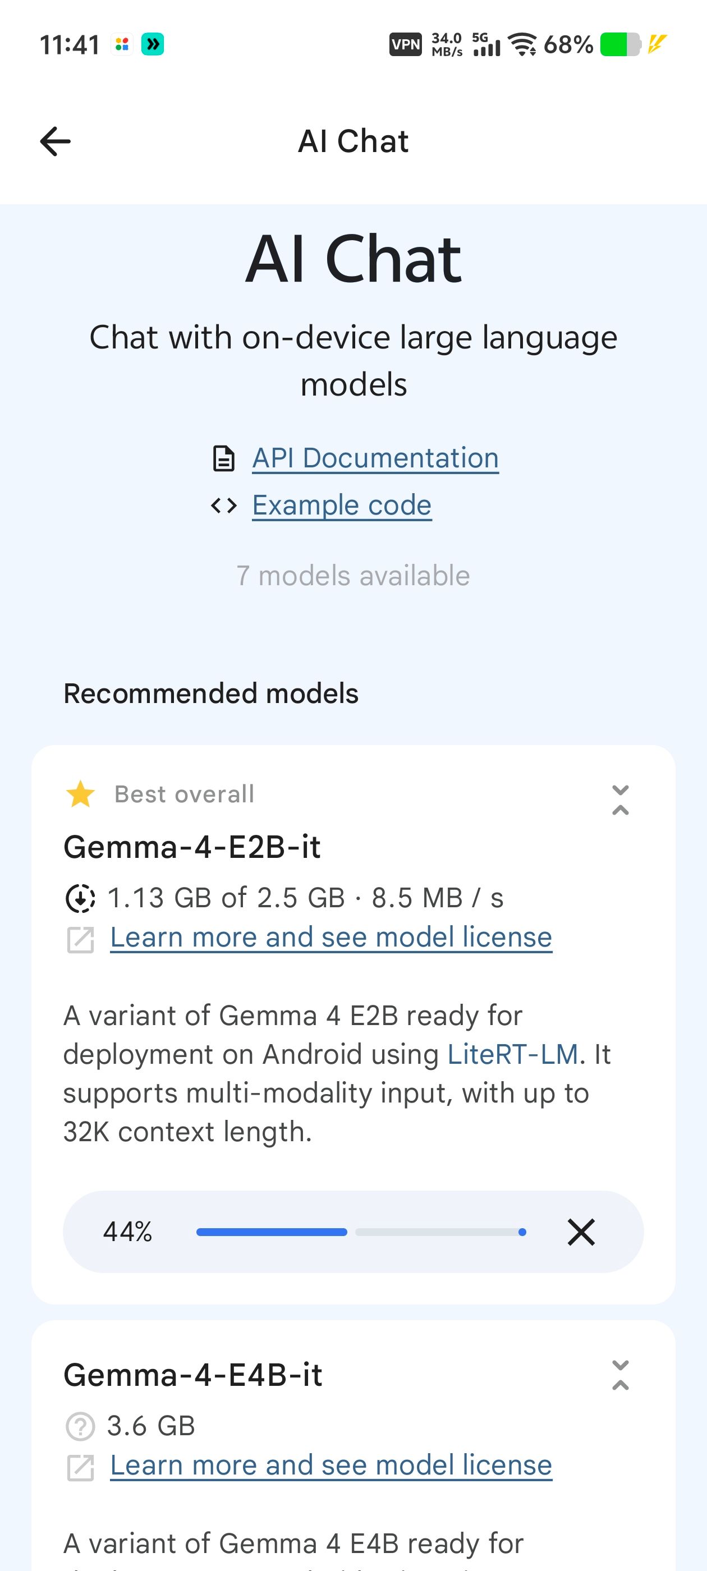Click the API Documentation document icon

[x=223, y=458]
